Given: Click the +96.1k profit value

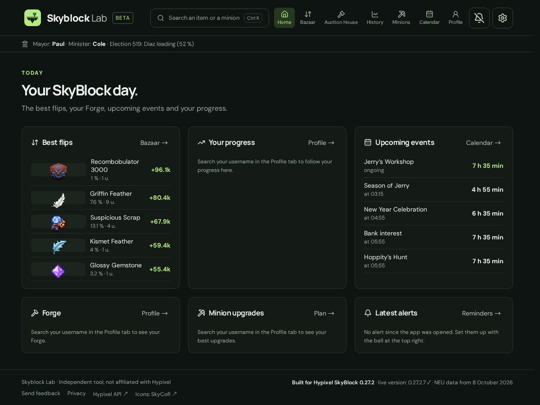Looking at the screenshot, I should pos(161,170).
